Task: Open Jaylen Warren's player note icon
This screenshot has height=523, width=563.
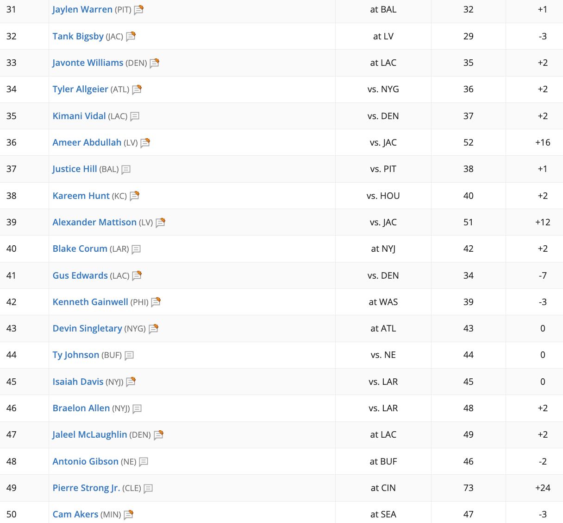Action: point(138,10)
